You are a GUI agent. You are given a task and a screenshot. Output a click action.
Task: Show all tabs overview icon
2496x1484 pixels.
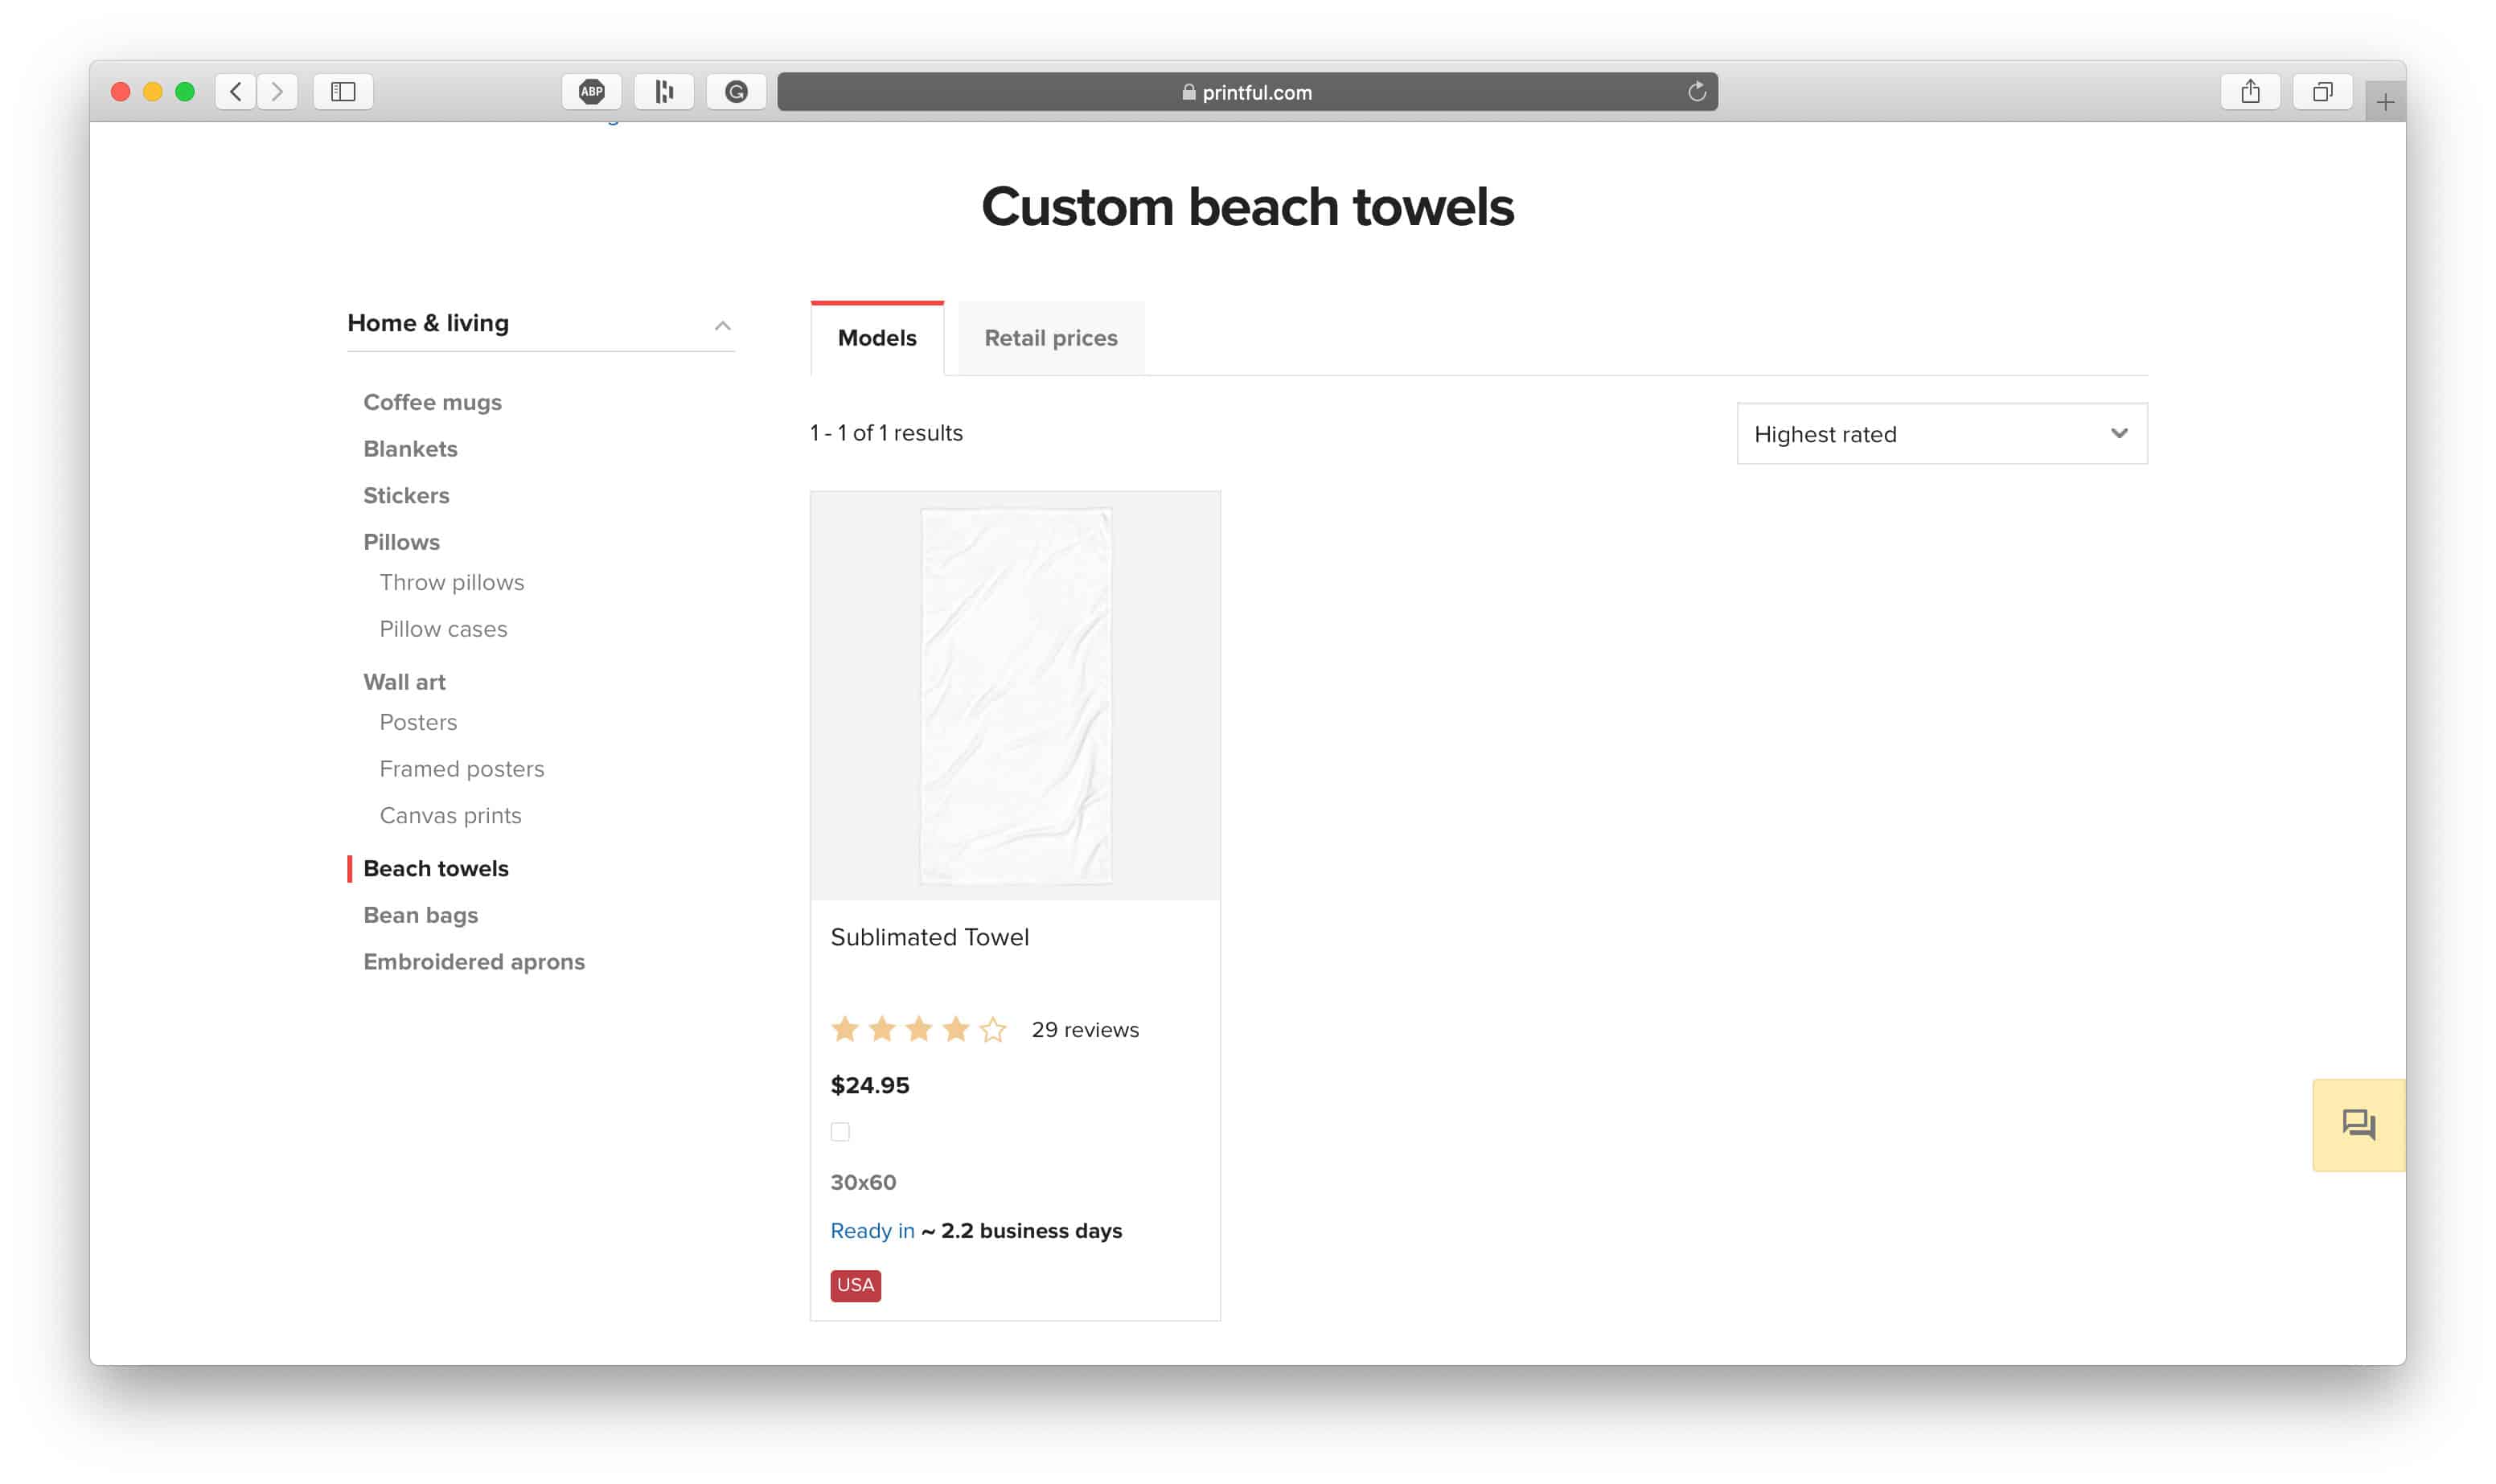tap(2322, 92)
